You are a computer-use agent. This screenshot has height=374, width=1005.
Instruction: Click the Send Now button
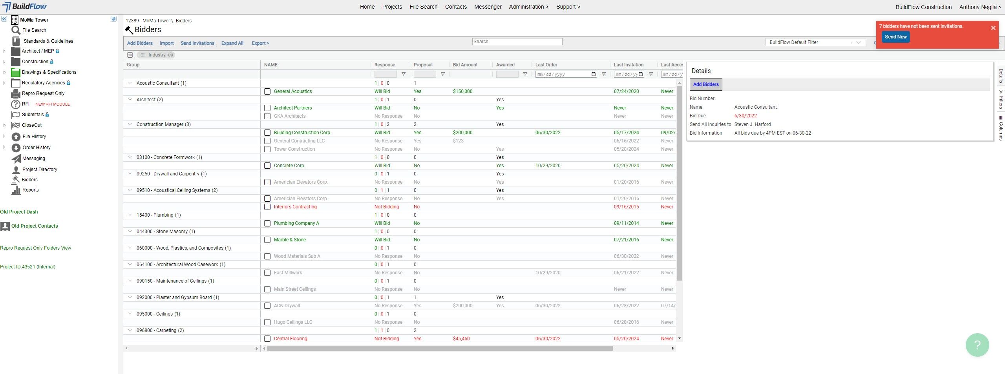pyautogui.click(x=895, y=37)
